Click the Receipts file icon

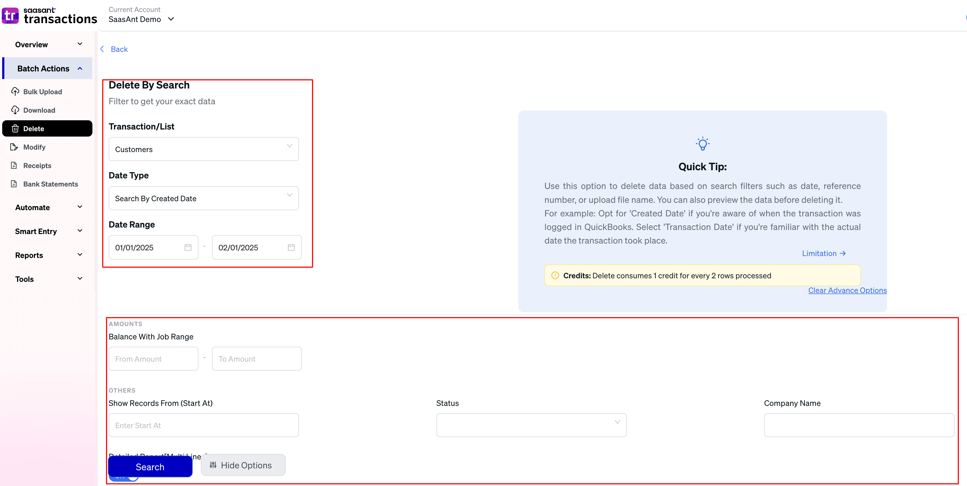click(14, 165)
